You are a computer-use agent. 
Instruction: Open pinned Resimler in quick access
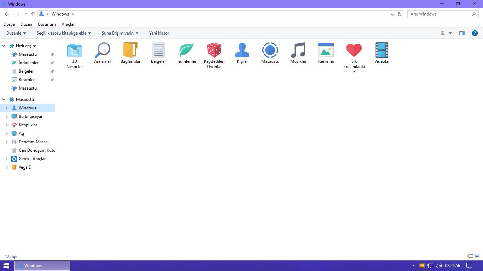[27, 80]
